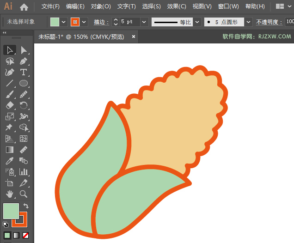Click the 不透明度 opacity label

[x=268, y=22]
